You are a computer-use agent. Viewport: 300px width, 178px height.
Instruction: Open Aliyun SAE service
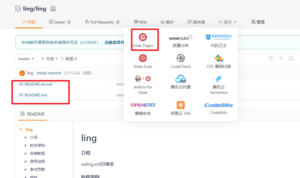point(180,108)
